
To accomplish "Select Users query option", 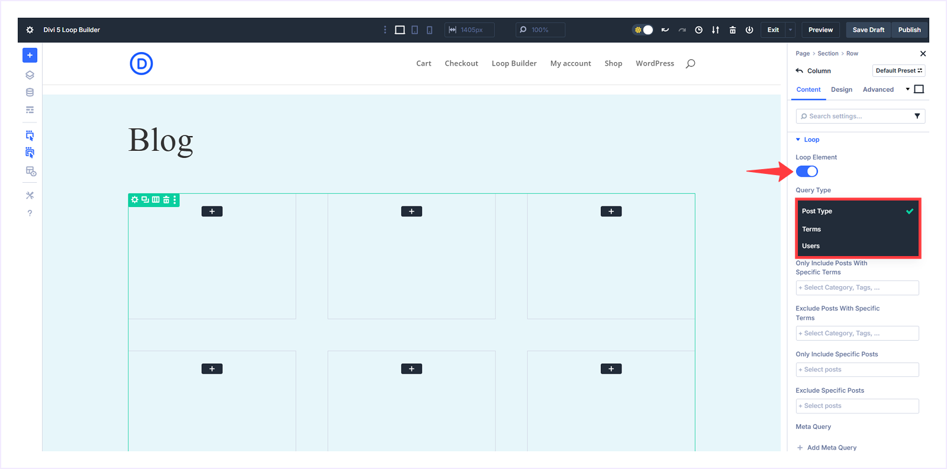I will tap(858, 246).
